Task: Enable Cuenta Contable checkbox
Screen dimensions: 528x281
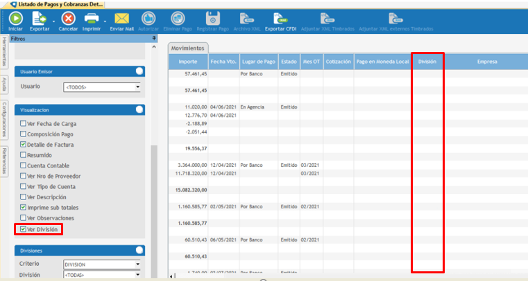Action: coord(23,165)
